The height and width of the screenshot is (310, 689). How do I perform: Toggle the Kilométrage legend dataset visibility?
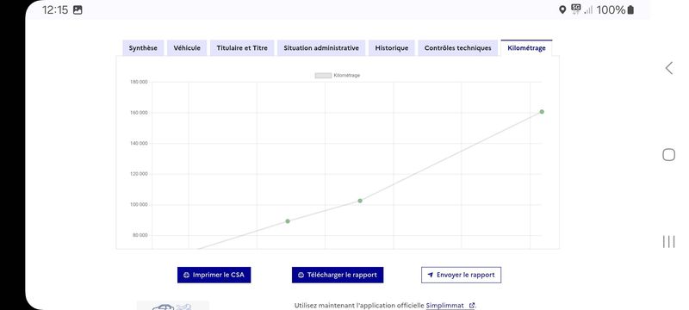click(338, 76)
